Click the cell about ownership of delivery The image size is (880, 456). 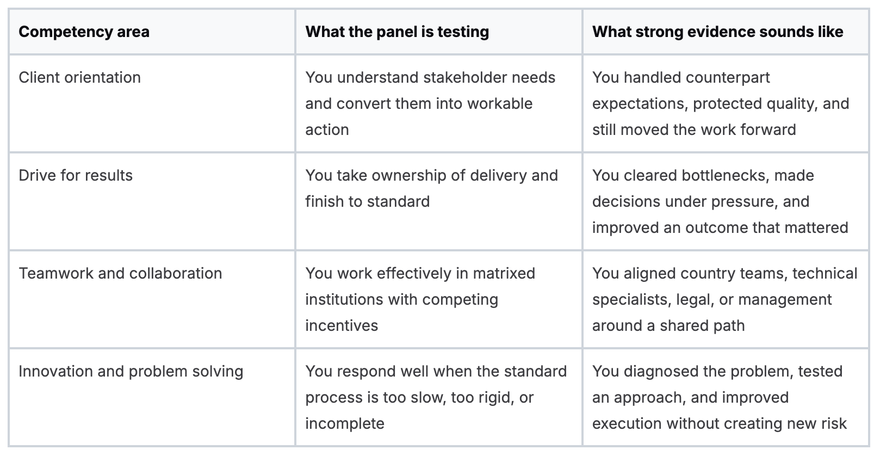click(x=431, y=188)
